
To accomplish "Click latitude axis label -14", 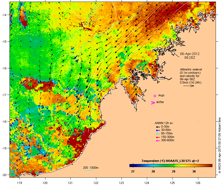I will coord(4,15).
